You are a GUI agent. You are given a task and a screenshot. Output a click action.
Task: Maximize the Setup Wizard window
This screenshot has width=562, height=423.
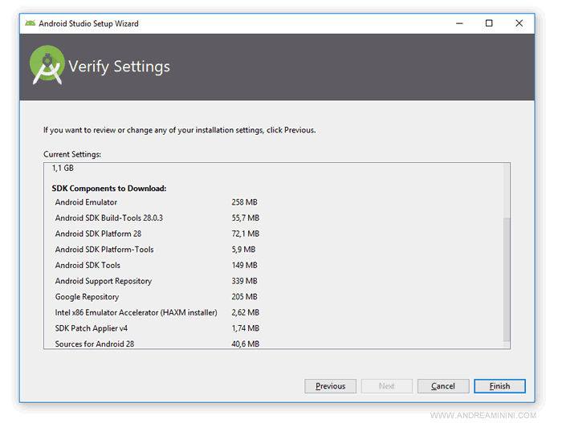pyautogui.click(x=489, y=23)
